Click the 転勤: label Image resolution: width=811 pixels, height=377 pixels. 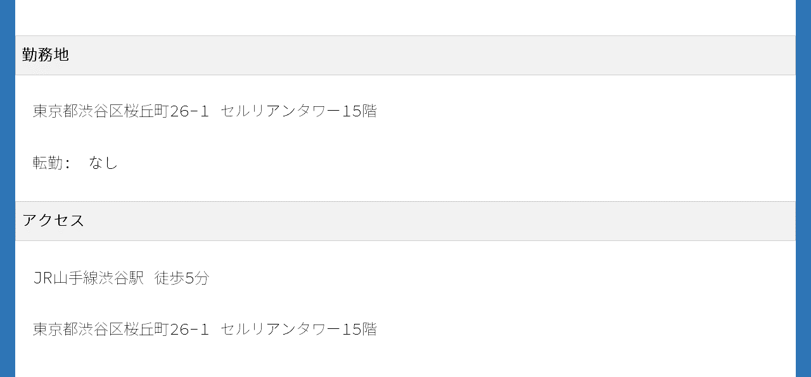tap(51, 163)
